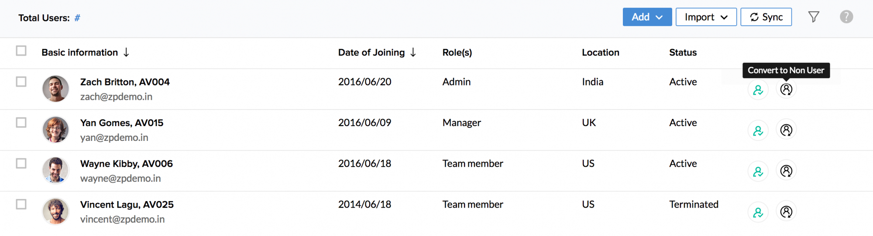Open the Import dropdown menu
The width and height of the screenshot is (873, 236).
706,17
